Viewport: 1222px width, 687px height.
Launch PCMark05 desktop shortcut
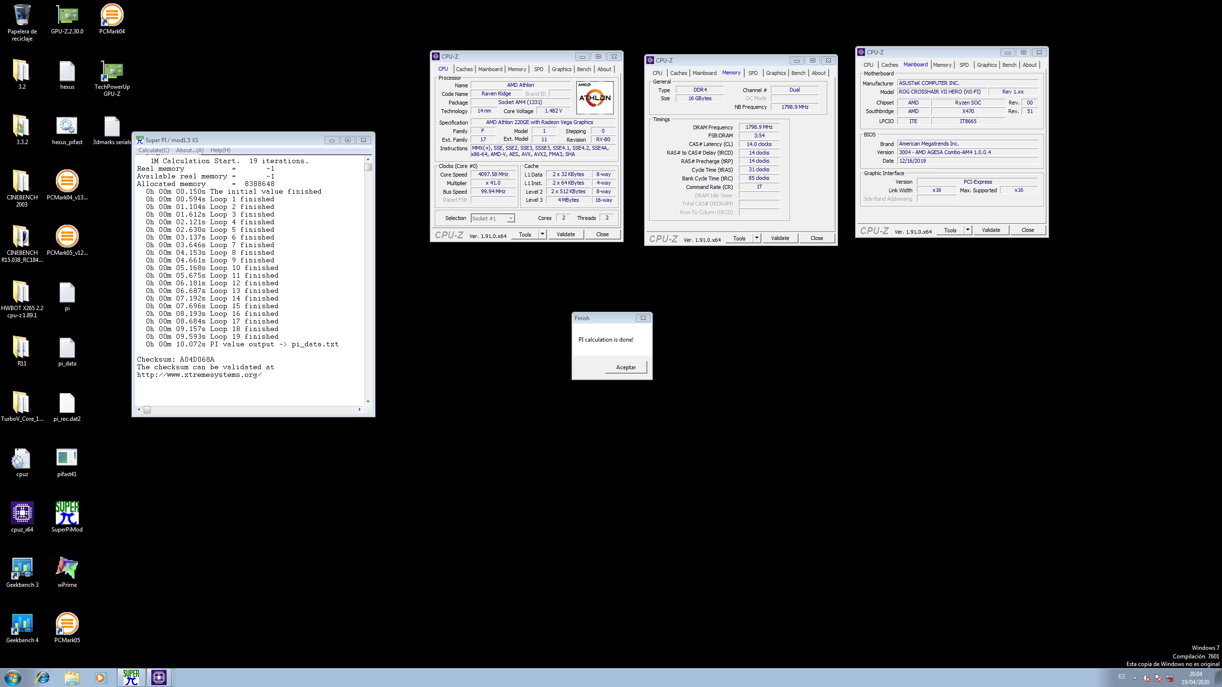coord(67,628)
